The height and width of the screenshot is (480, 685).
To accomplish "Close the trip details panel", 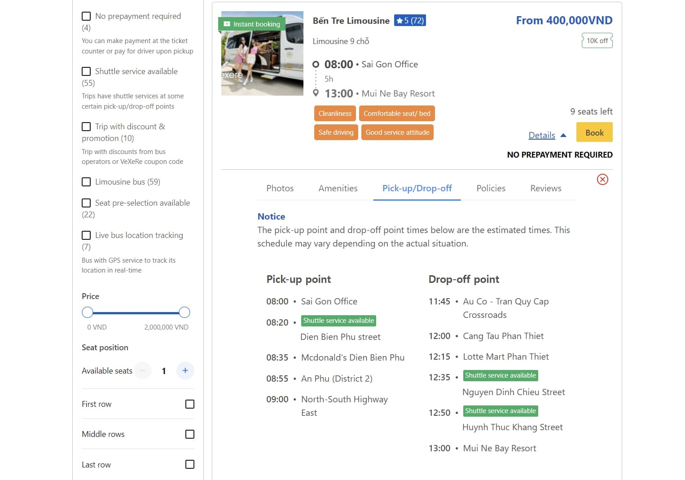I will pos(602,180).
